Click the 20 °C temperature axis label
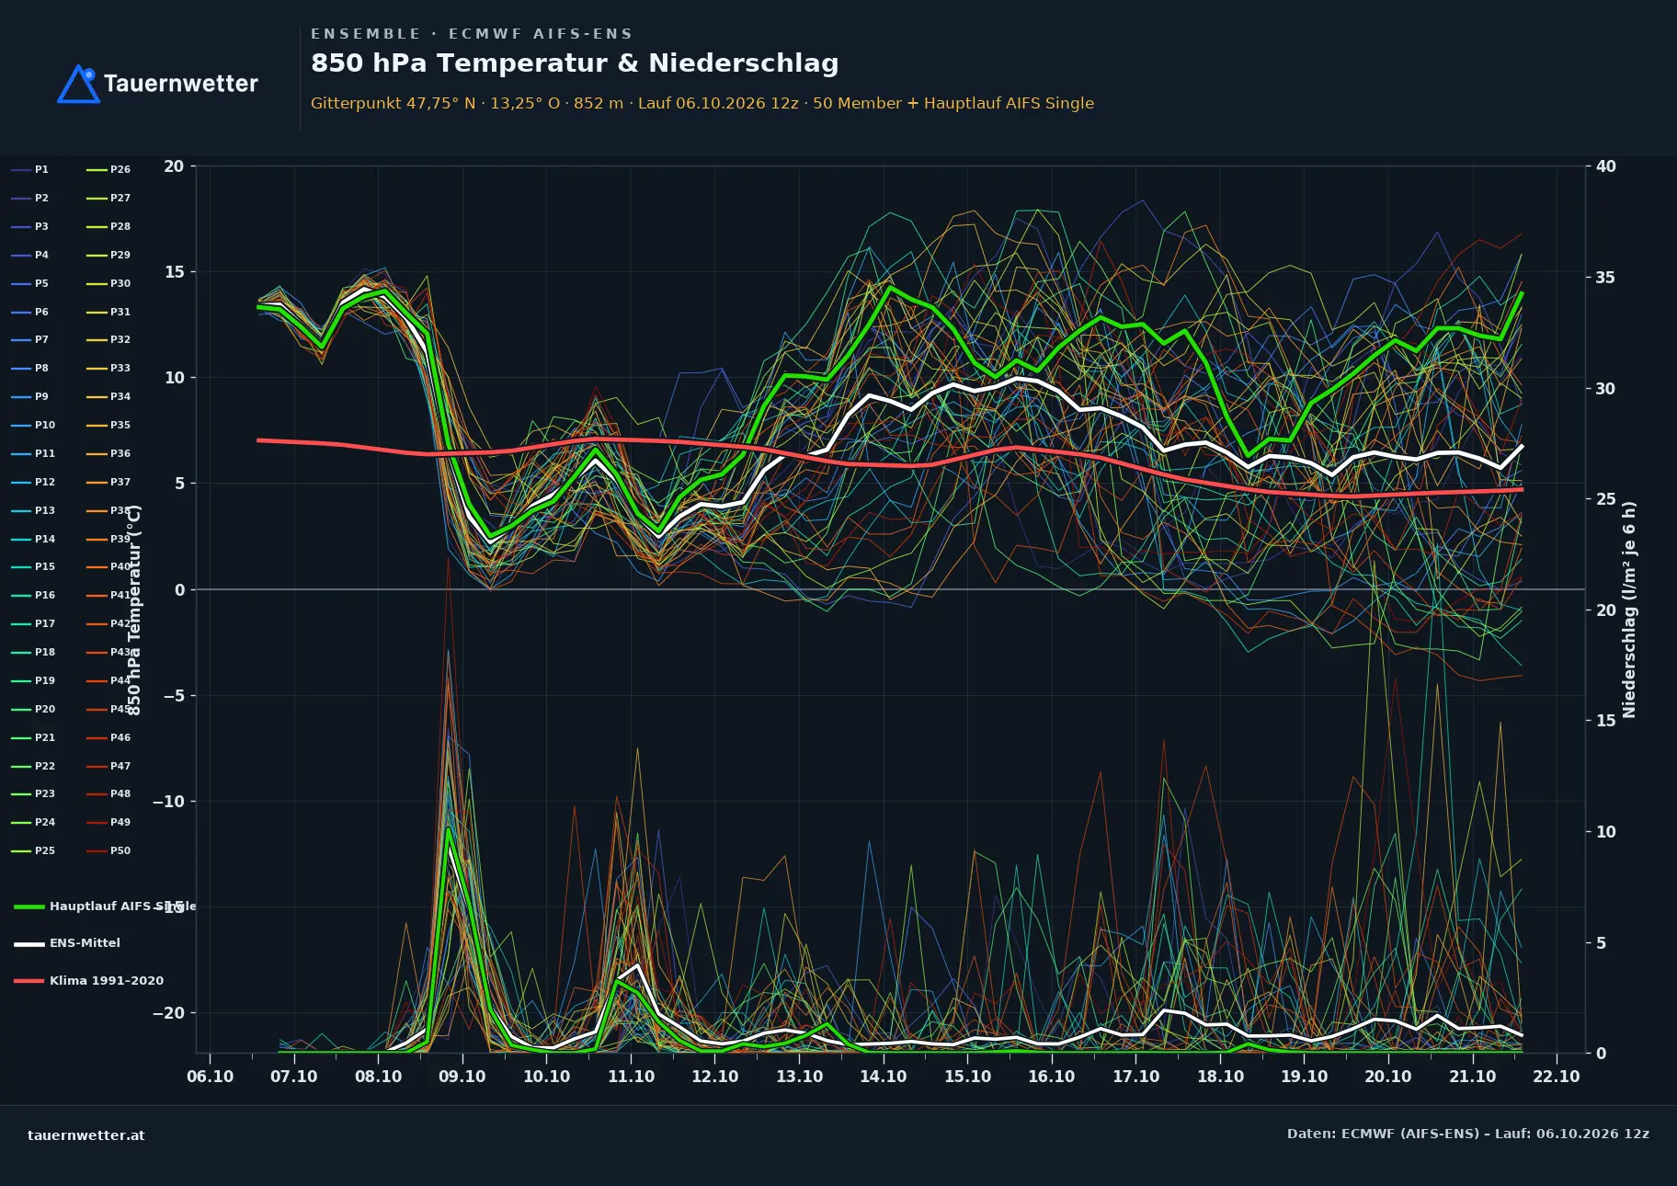This screenshot has width=1677, height=1186. pyautogui.click(x=174, y=166)
